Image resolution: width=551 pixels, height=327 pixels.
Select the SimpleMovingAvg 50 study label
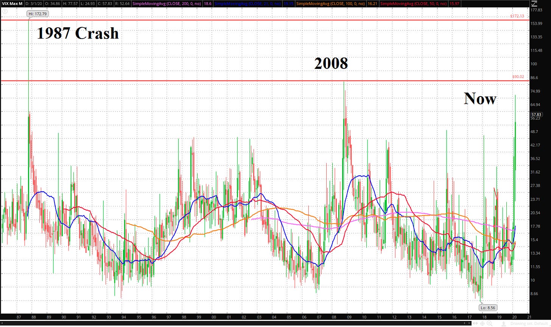(x=413, y=3)
